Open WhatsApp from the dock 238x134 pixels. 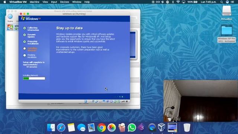click(132, 127)
